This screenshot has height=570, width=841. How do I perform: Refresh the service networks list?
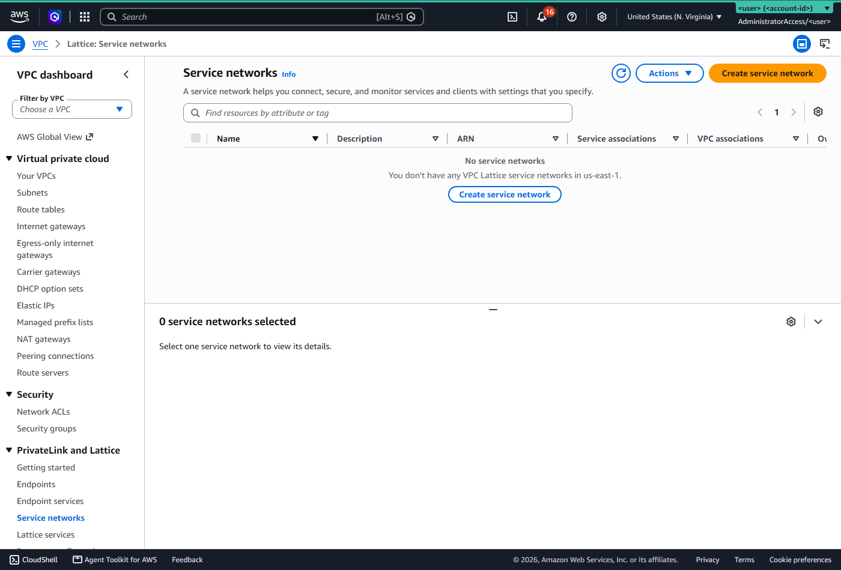pos(621,73)
